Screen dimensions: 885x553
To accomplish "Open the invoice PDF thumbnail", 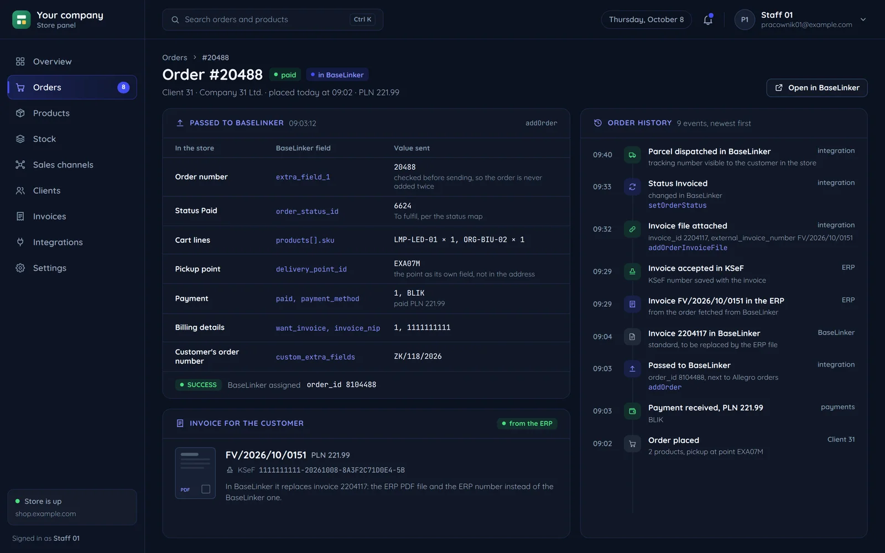I will (195, 473).
